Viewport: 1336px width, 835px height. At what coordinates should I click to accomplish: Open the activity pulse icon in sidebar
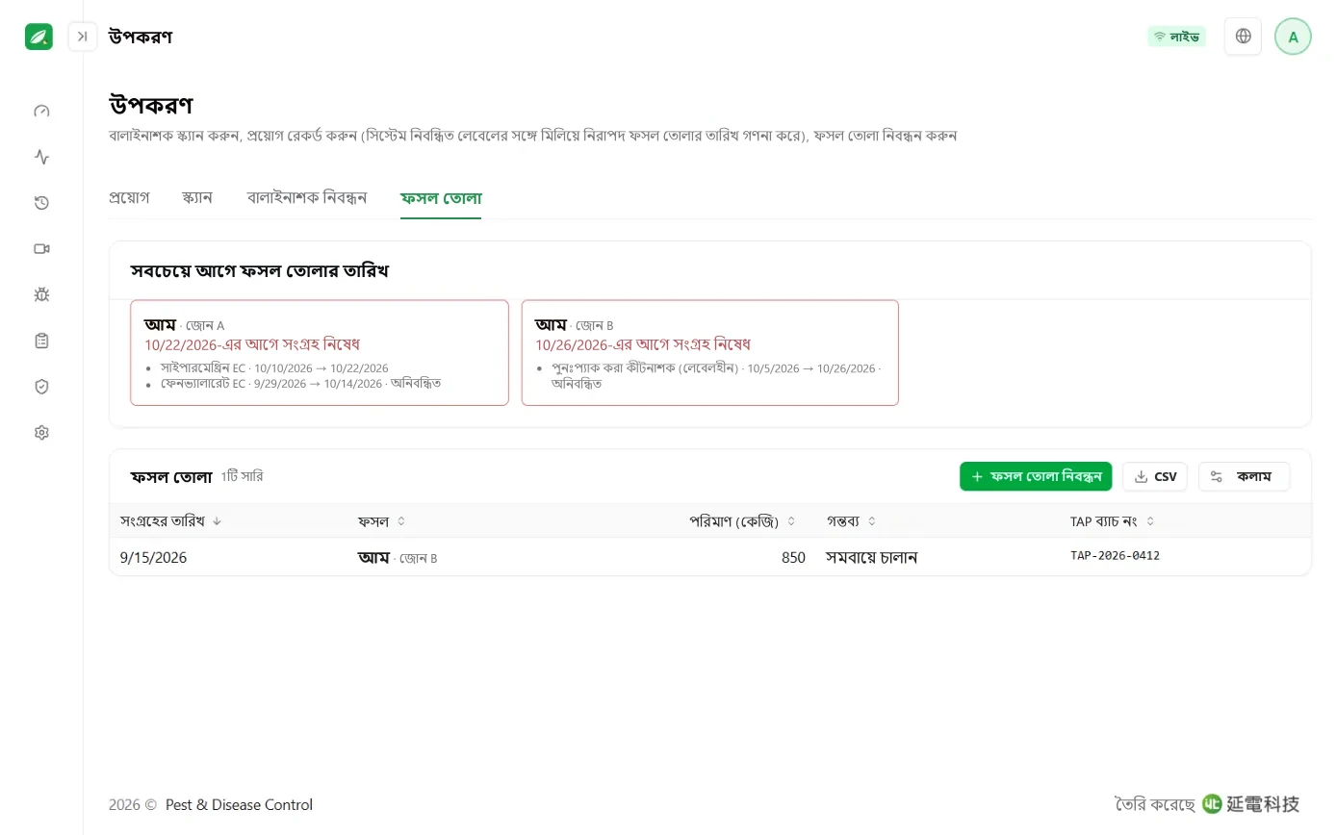[x=41, y=157]
